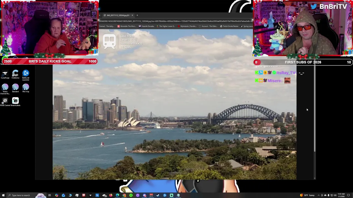Open Twitch Channel Re... desktop shortcut
Image resolution: width=353 pixels, height=198 pixels.
tap(5, 89)
